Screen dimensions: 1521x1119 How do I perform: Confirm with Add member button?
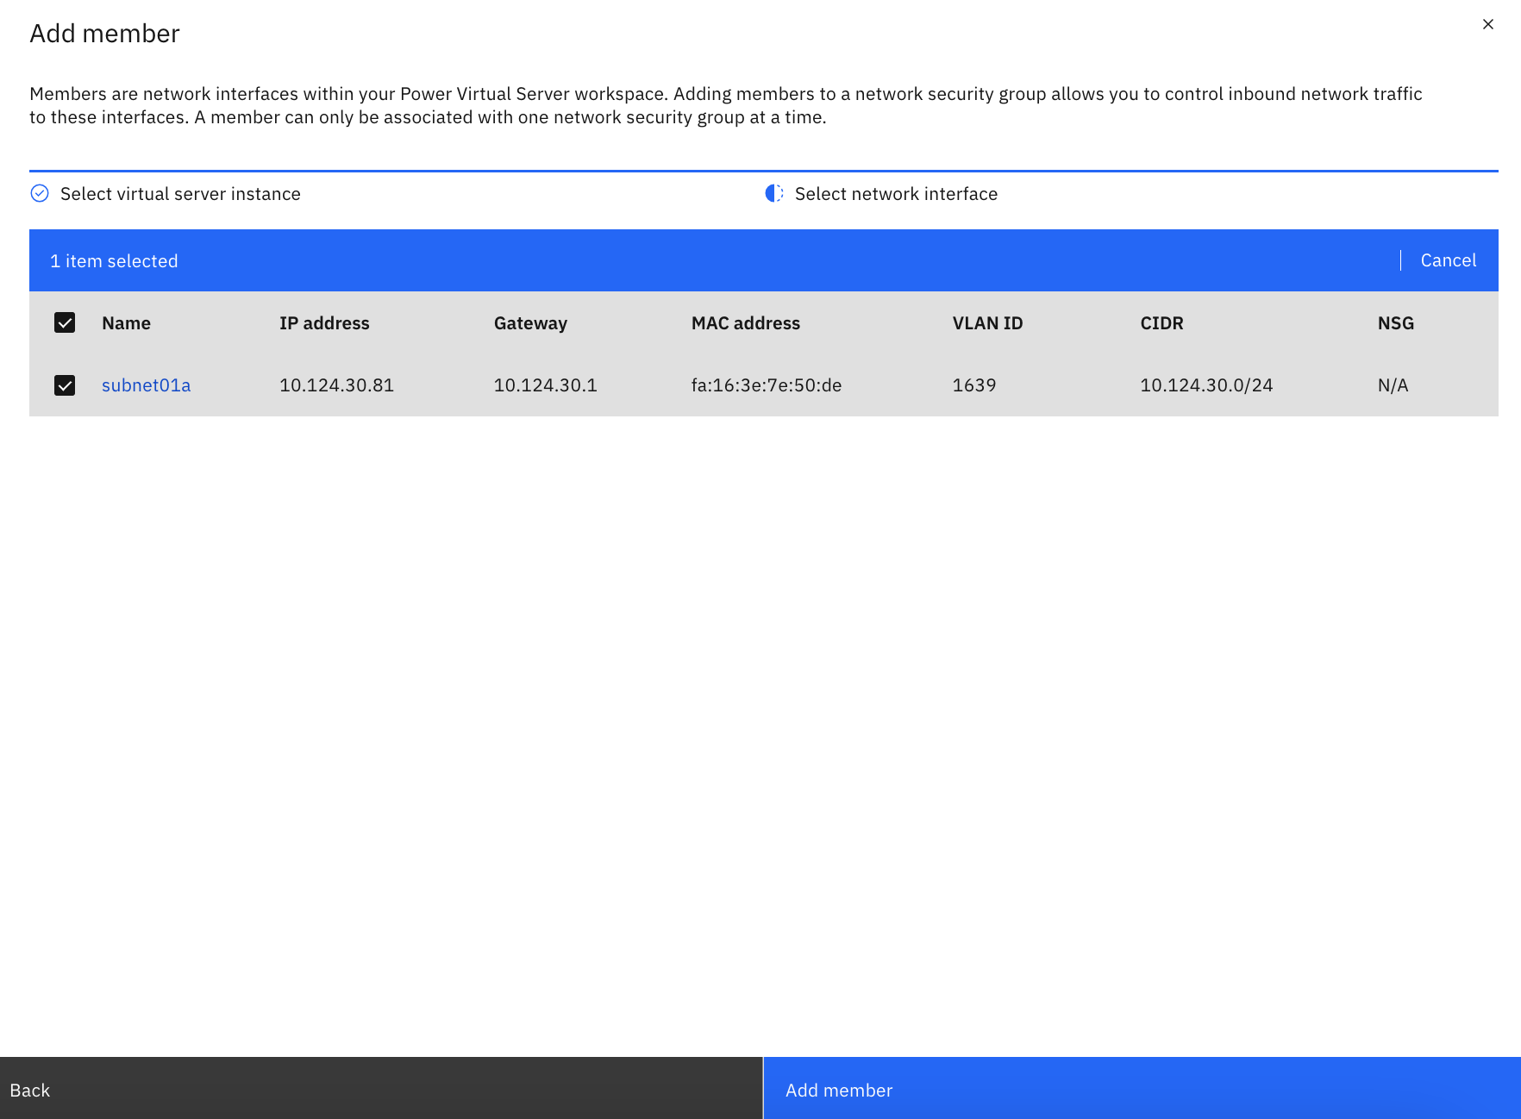click(x=1142, y=1088)
